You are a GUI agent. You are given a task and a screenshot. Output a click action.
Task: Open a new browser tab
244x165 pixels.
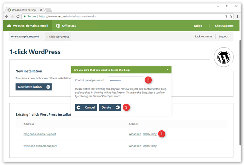pyautogui.click(x=48, y=10)
